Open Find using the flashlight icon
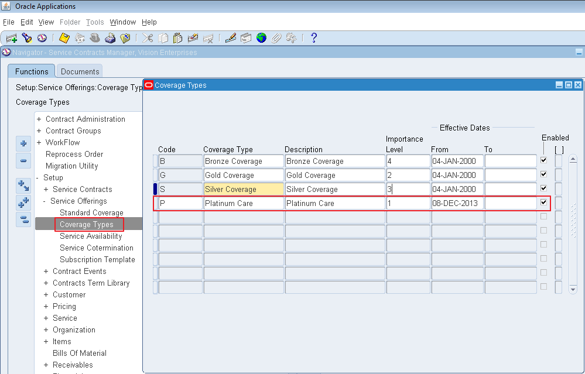585x374 pixels. point(26,38)
